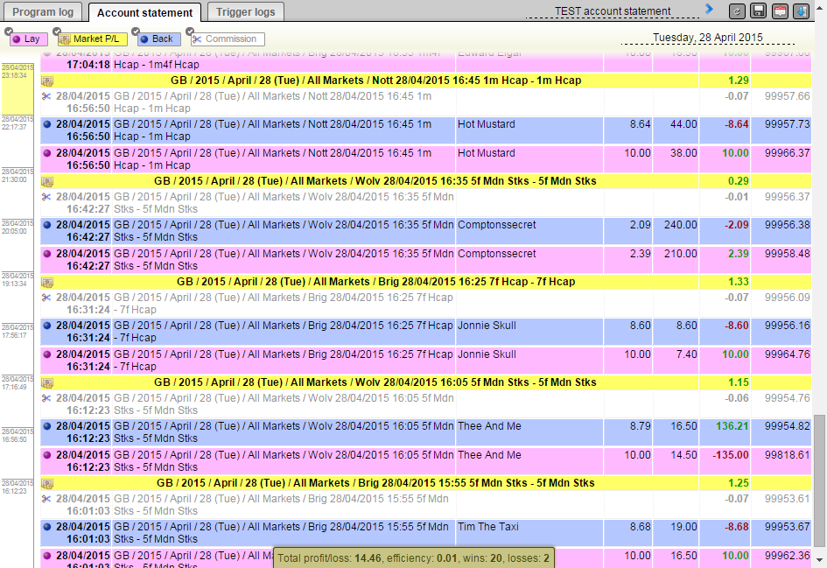Jump to the 20:05:00 timeline marker
Screen dimensions: 827x568
pyautogui.click(x=18, y=228)
